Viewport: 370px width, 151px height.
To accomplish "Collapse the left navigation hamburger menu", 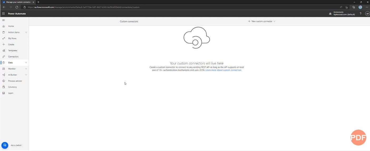I will point(3,20).
